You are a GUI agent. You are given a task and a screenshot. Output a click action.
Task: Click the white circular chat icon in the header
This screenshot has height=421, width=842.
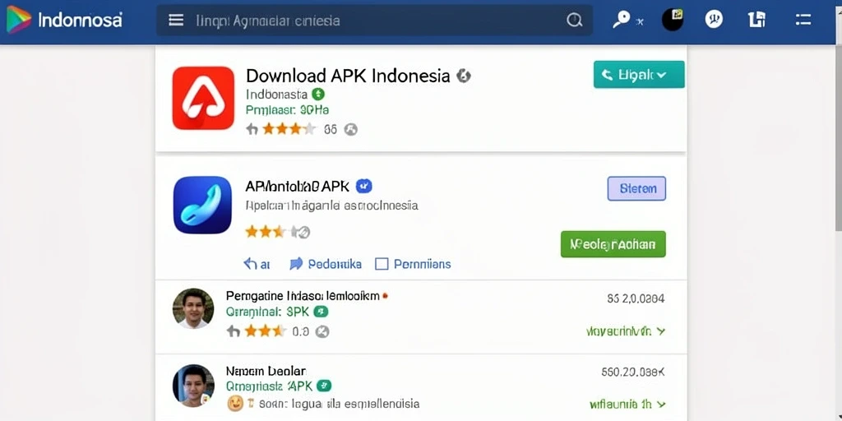coord(714,20)
